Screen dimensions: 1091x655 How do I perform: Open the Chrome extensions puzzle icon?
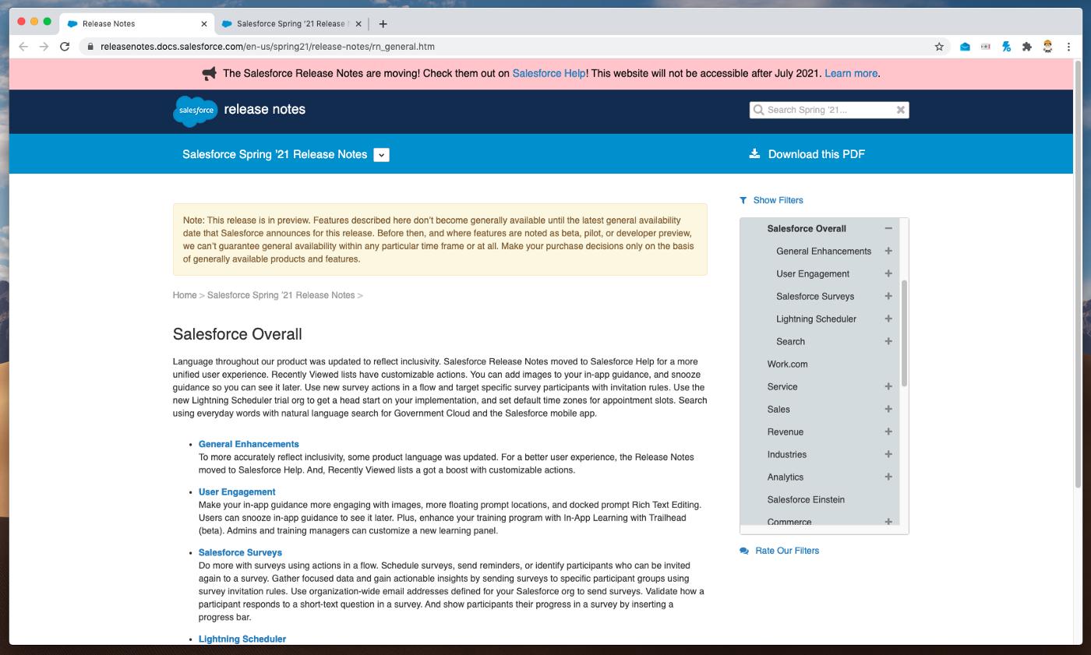coord(1027,47)
